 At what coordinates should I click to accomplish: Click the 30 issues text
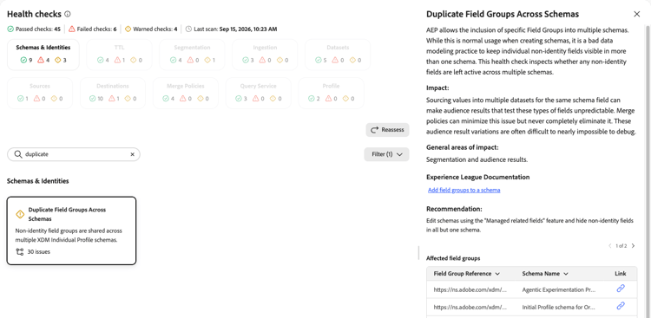(38, 251)
